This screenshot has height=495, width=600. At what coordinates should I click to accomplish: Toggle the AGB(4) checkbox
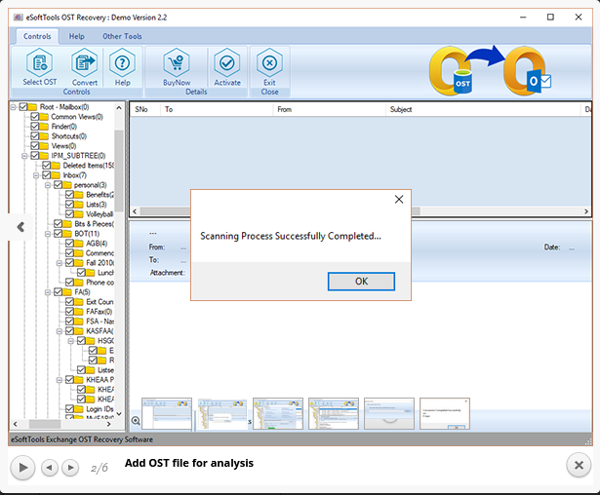[69, 243]
